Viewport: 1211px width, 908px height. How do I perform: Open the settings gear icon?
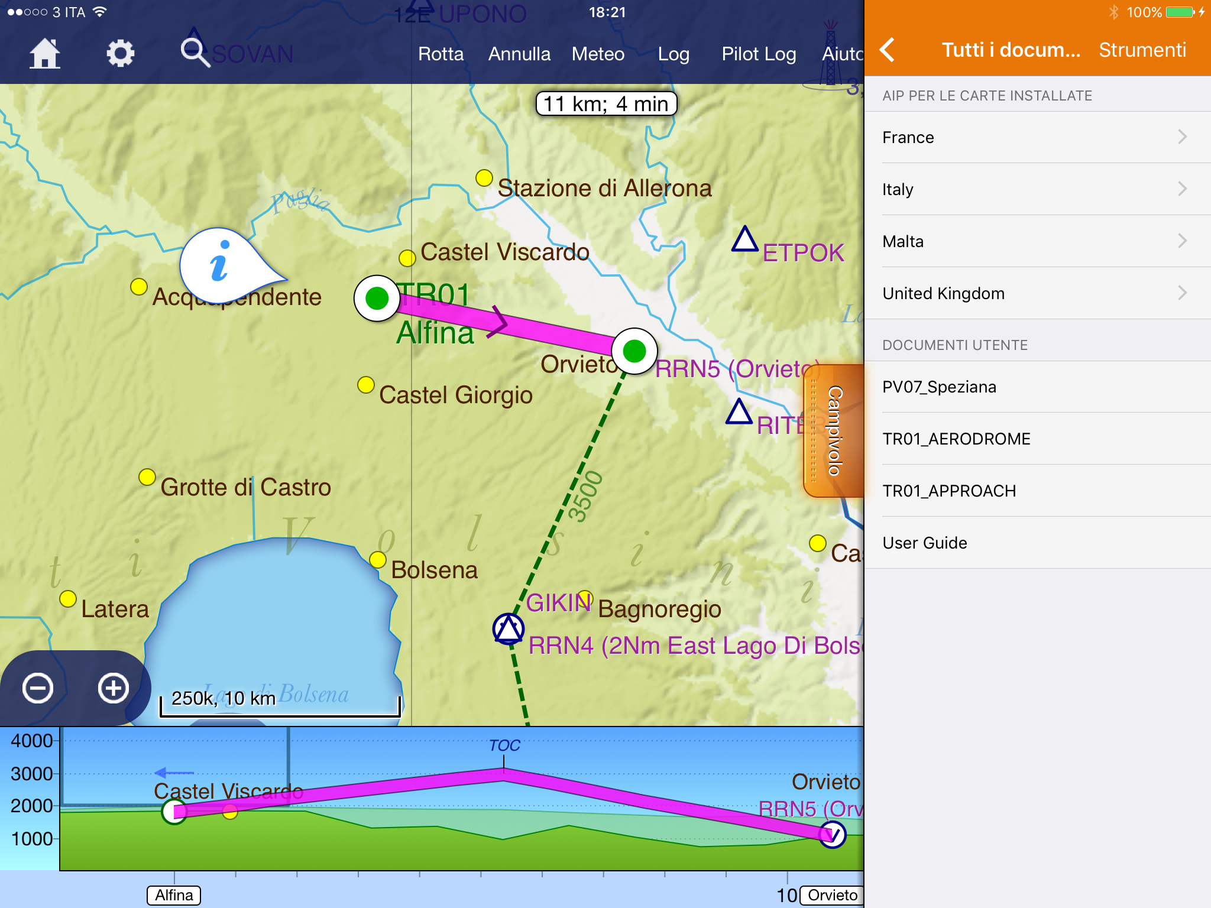tap(120, 54)
